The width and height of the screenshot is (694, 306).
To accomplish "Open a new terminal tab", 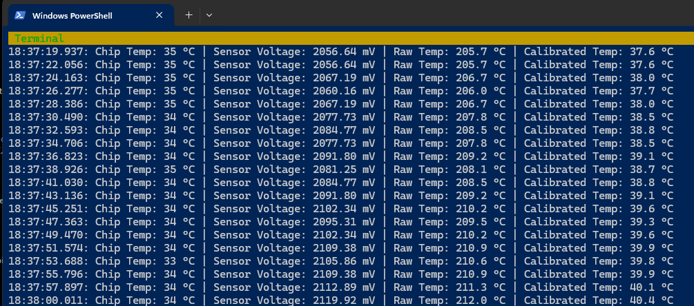I will [189, 15].
